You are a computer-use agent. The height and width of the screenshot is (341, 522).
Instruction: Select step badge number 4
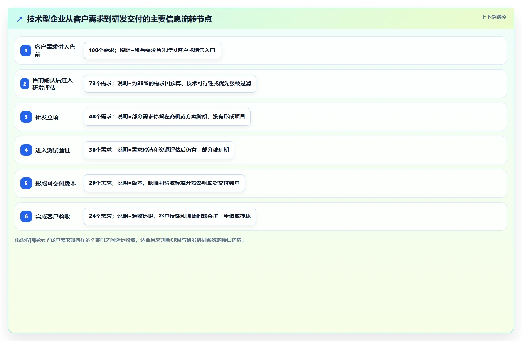tap(26, 150)
